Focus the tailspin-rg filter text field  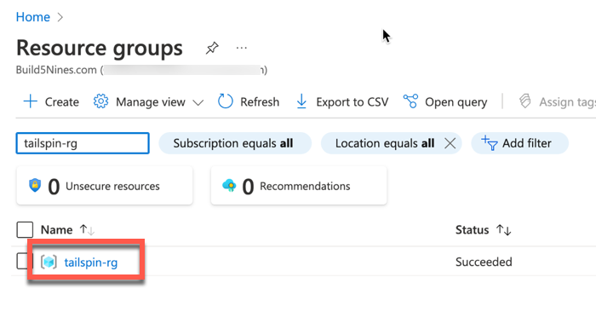coord(83,143)
